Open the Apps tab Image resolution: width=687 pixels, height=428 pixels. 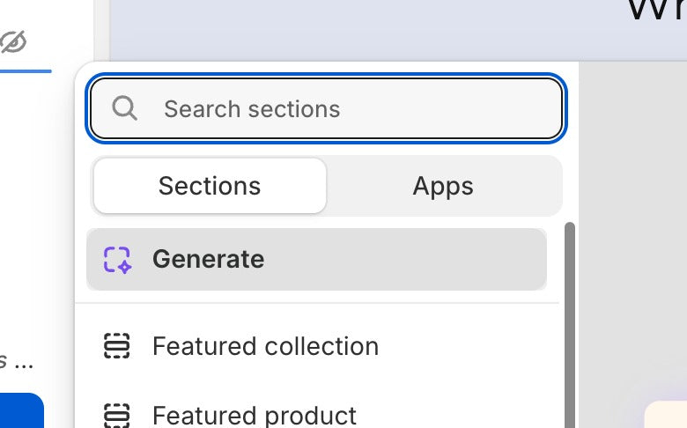[x=443, y=186]
